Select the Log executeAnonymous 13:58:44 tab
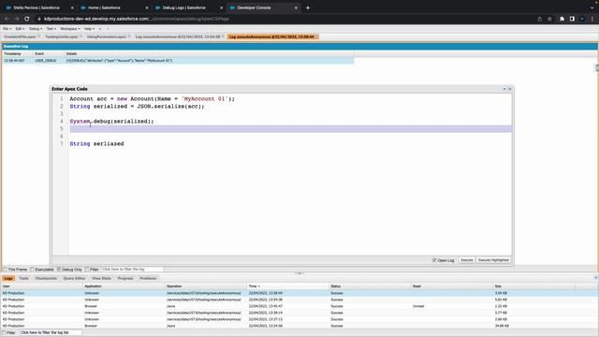 pyautogui.click(x=272, y=37)
